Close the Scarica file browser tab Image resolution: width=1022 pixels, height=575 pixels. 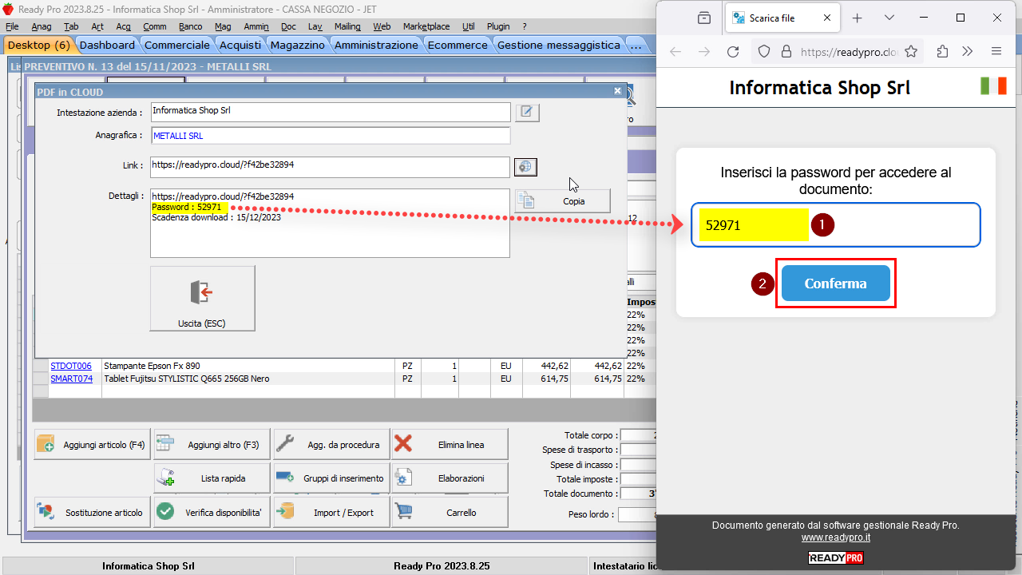(826, 18)
